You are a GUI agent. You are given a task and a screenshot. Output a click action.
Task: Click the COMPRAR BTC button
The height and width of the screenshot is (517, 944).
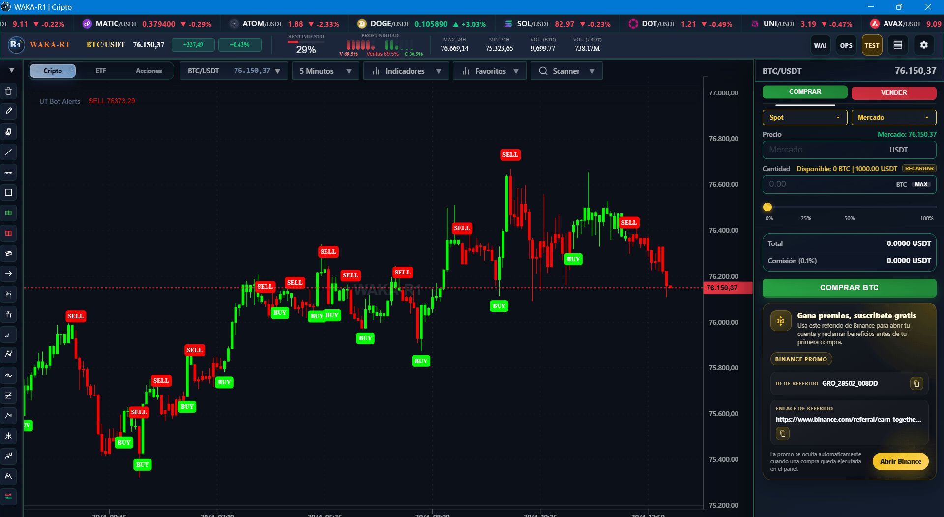pos(849,288)
